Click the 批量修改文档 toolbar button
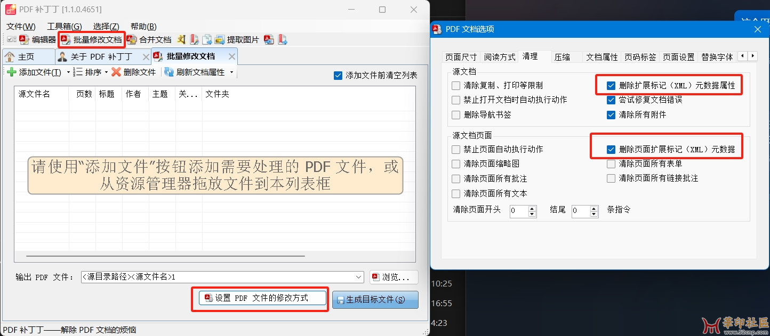 coord(92,39)
